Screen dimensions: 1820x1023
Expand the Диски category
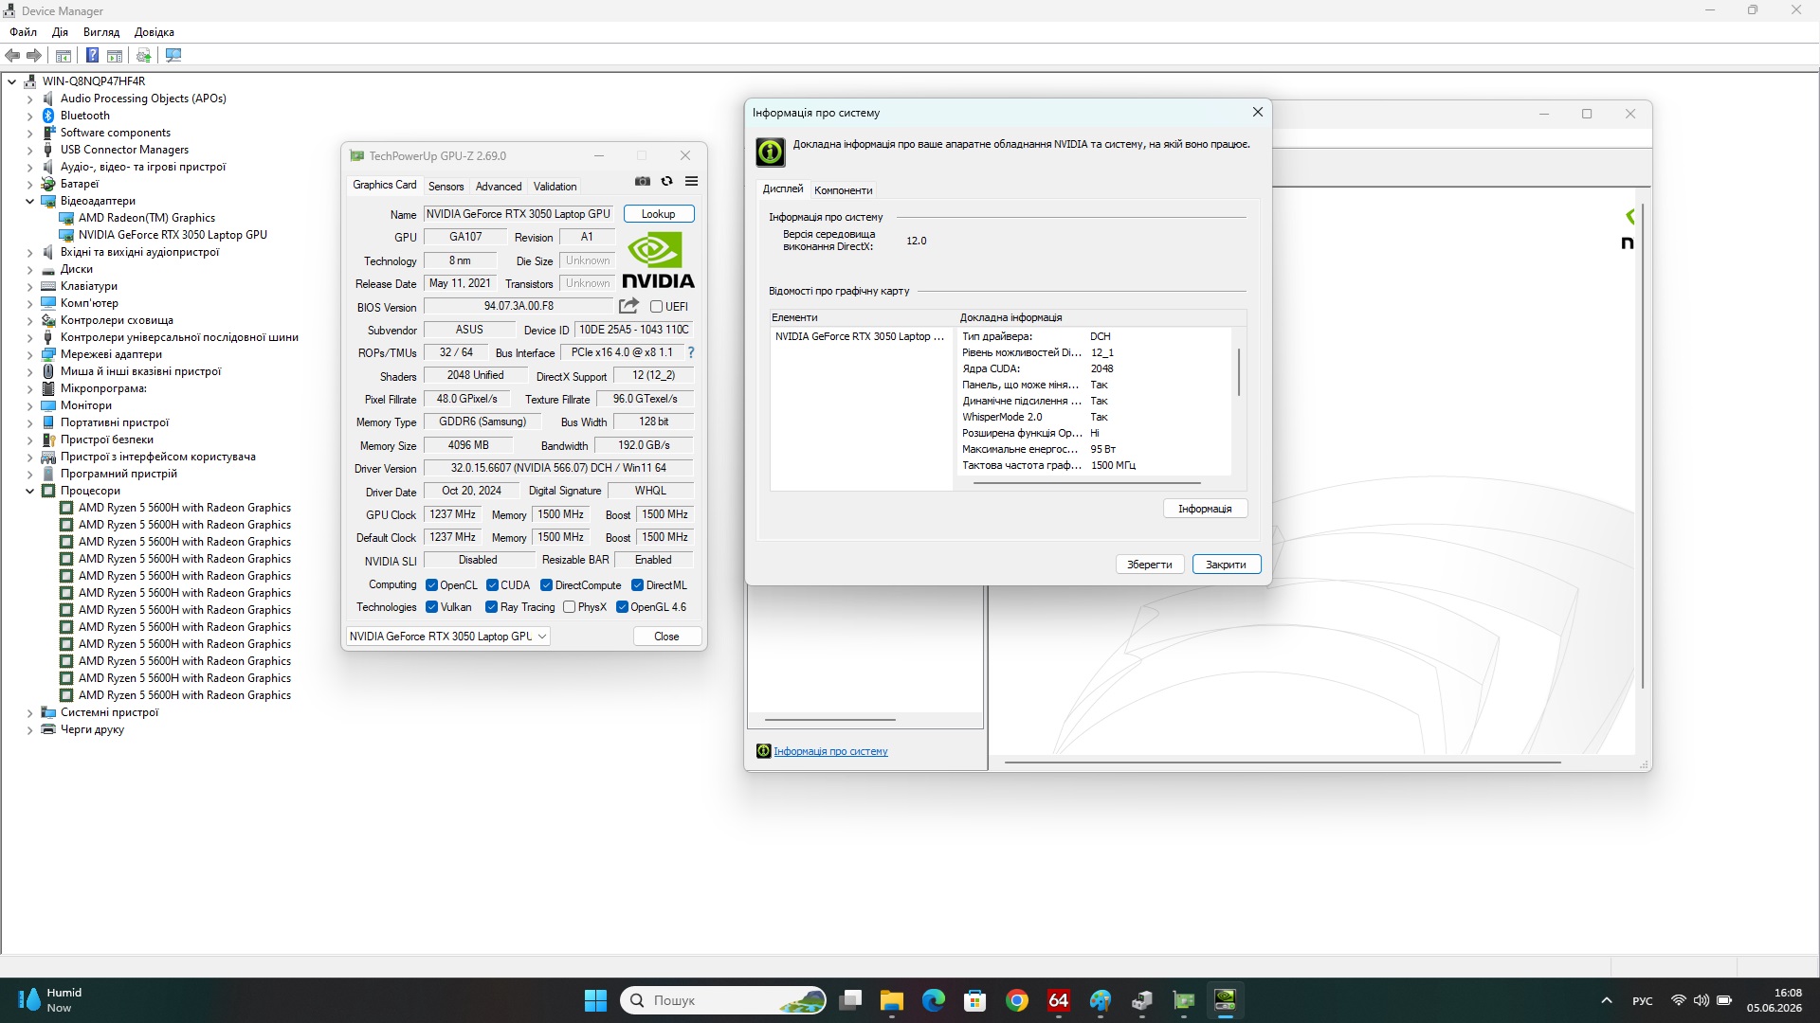click(29, 269)
